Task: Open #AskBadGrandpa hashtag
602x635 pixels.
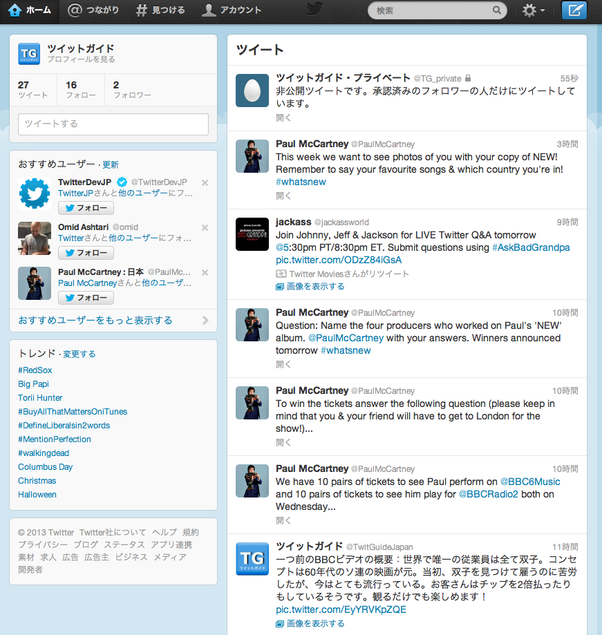Action: coord(531,247)
